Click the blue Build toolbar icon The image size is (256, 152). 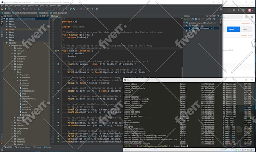coord(39,9)
